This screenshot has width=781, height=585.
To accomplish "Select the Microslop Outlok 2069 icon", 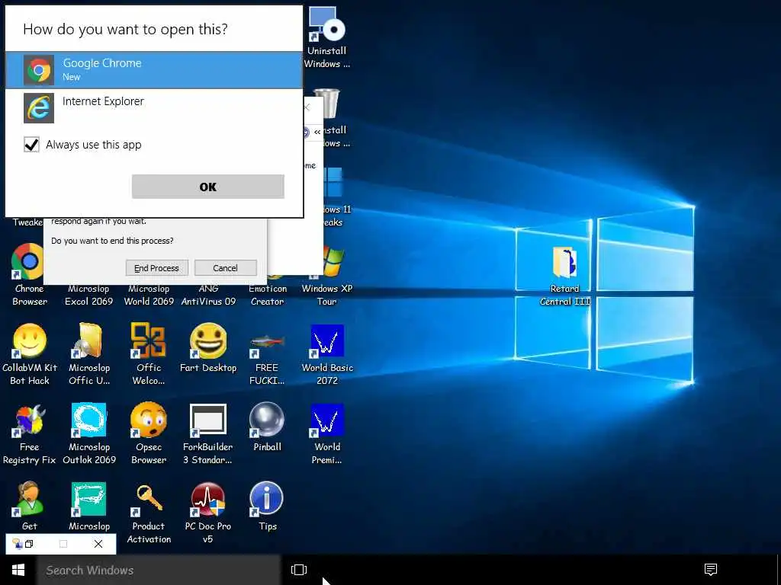I will tap(89, 433).
